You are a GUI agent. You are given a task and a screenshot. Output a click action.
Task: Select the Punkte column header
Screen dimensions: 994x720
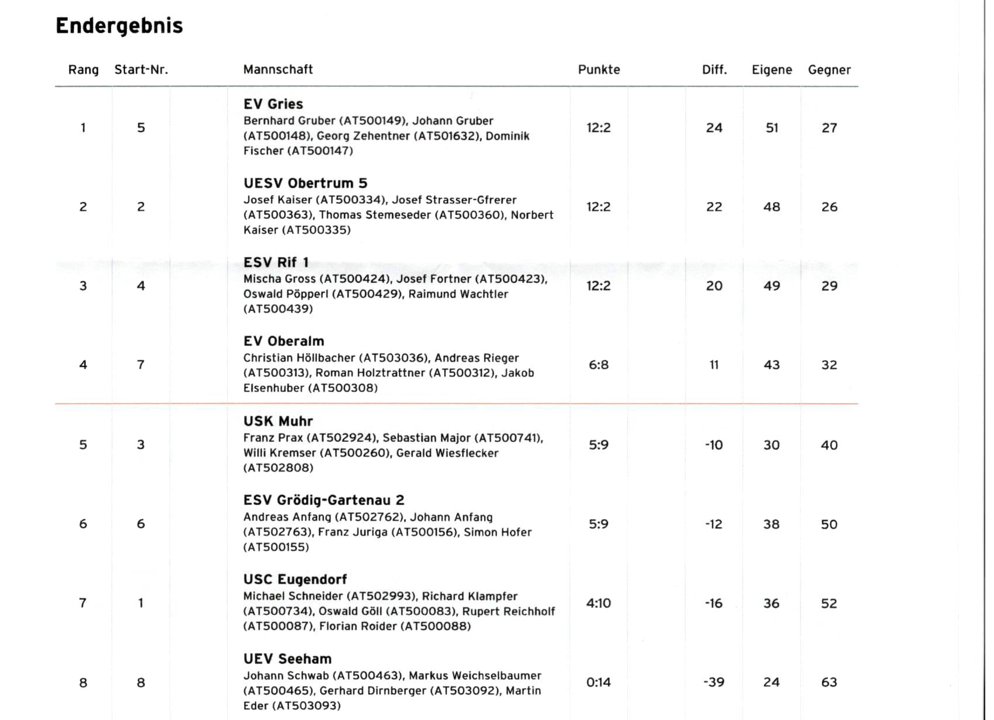(599, 70)
